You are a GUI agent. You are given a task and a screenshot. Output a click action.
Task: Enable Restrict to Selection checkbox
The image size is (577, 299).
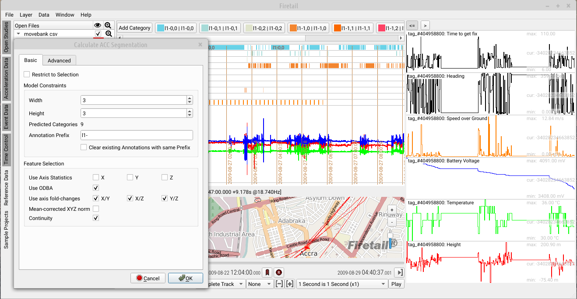pyautogui.click(x=27, y=75)
